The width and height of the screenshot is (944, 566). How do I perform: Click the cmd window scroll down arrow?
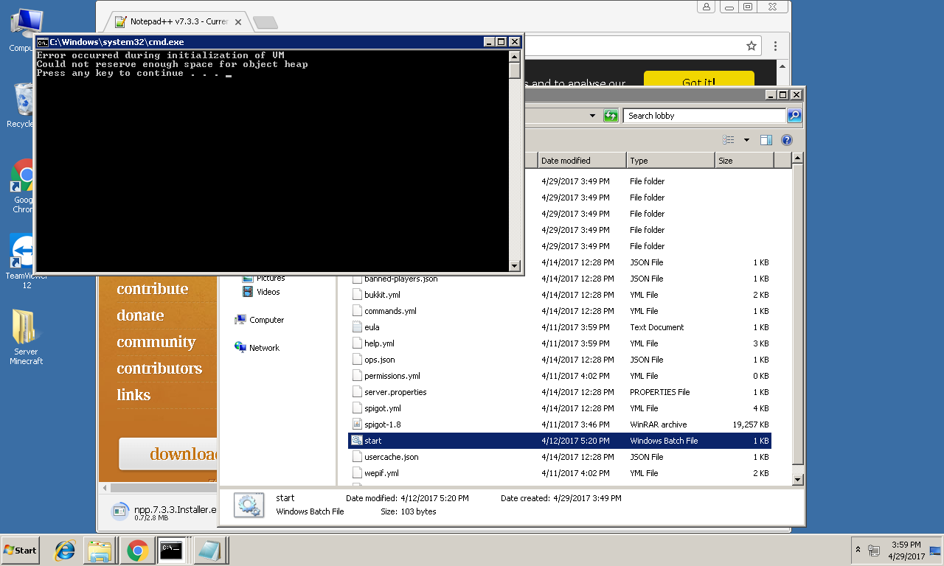pos(515,266)
